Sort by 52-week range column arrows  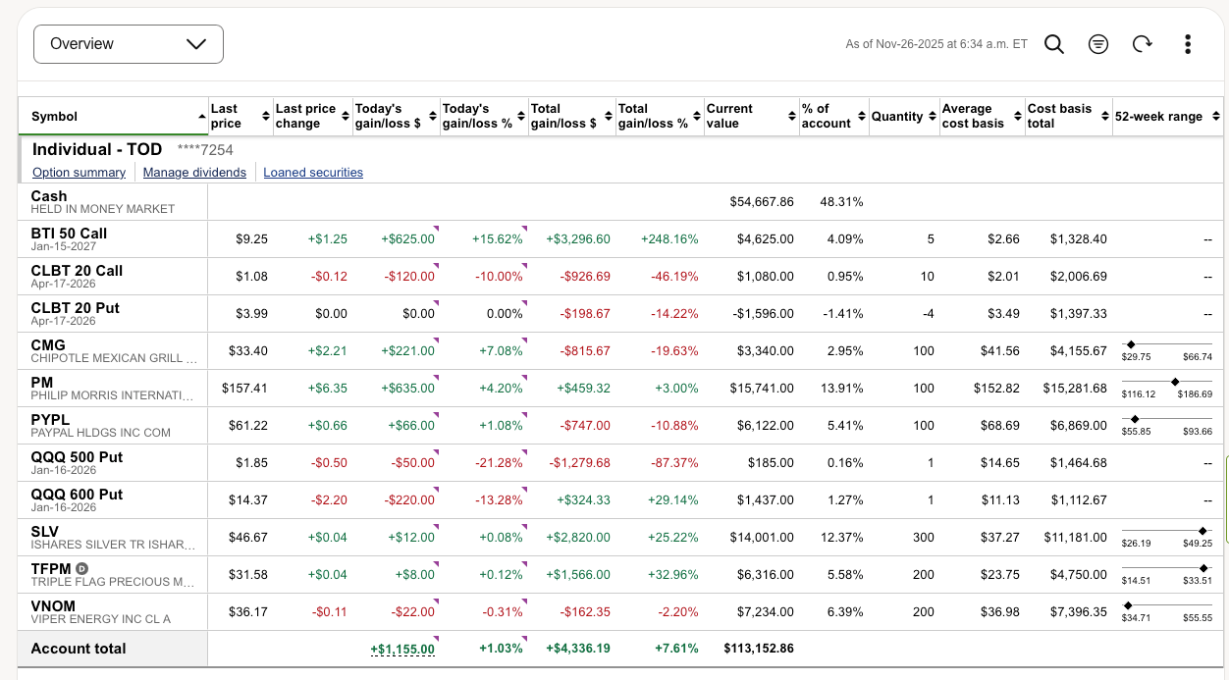click(x=1216, y=117)
